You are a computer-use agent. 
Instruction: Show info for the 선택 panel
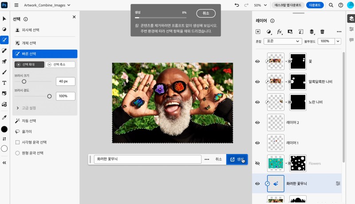(26, 19)
